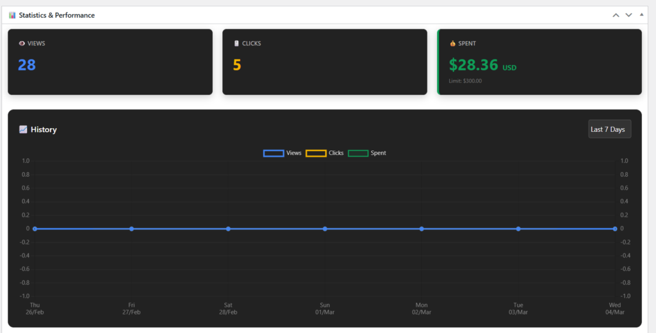Collapse the Statistics & Performance panel triangle
The width and height of the screenshot is (656, 333).
(641, 15)
